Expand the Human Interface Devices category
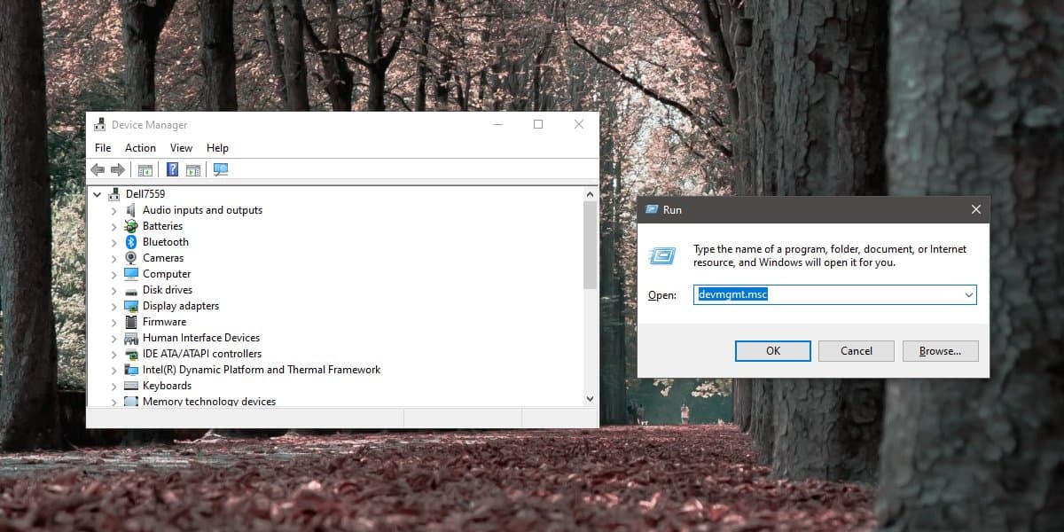The height and width of the screenshot is (532, 1064). (113, 338)
